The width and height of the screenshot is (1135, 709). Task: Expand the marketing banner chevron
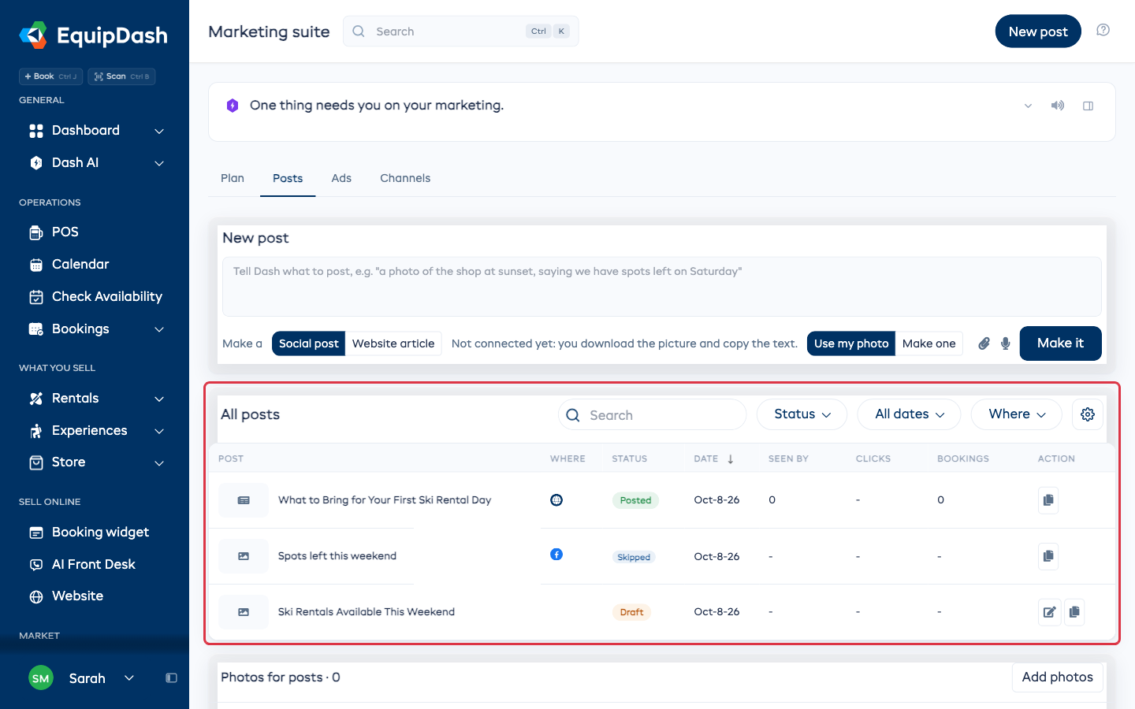(1028, 106)
